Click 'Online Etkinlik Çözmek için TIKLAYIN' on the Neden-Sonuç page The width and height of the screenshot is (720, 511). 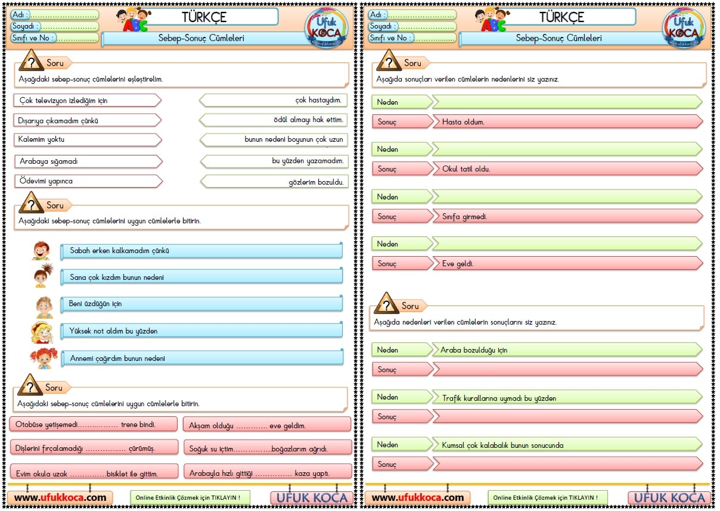548,498
